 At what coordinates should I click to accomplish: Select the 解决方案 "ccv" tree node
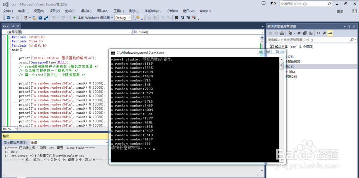[291, 47]
